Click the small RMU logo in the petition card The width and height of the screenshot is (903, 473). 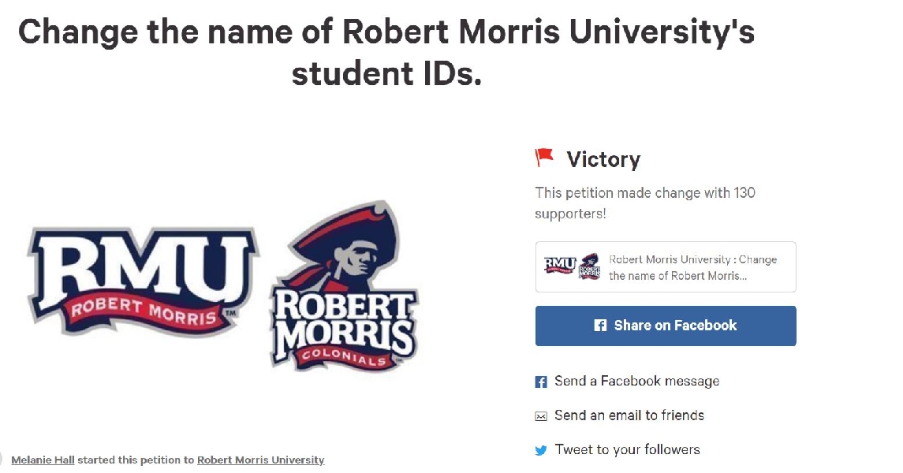[560, 266]
